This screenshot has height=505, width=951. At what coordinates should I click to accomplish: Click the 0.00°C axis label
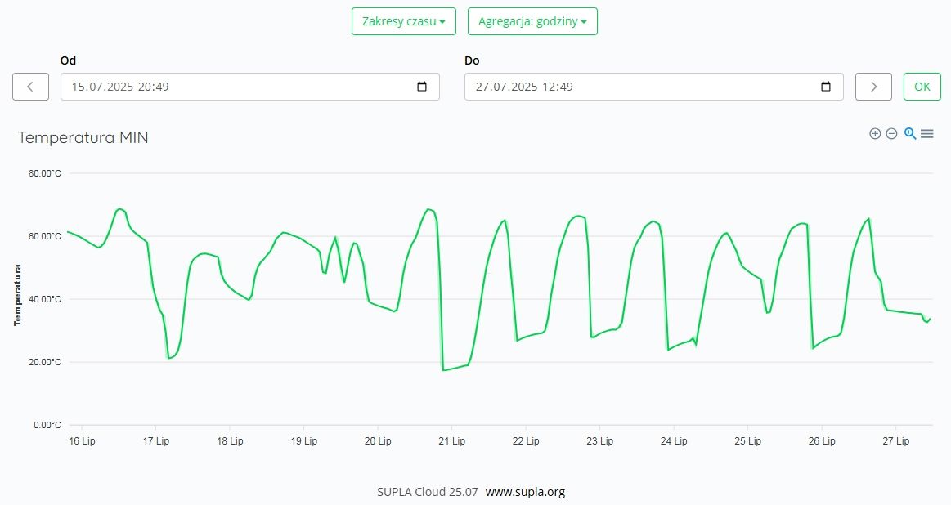(47, 425)
